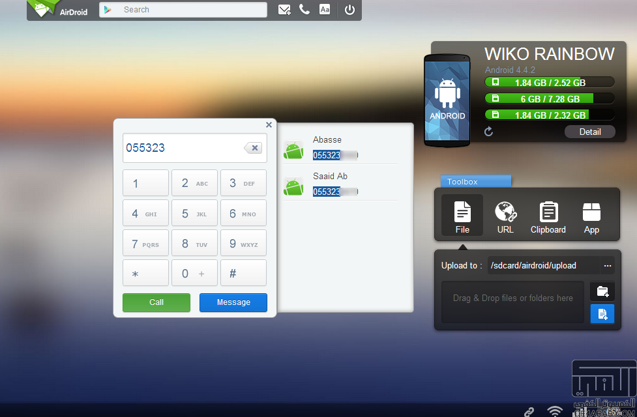Click the Android avatar next to Abasse
Viewport: 637px width, 417px height.
pos(293,150)
